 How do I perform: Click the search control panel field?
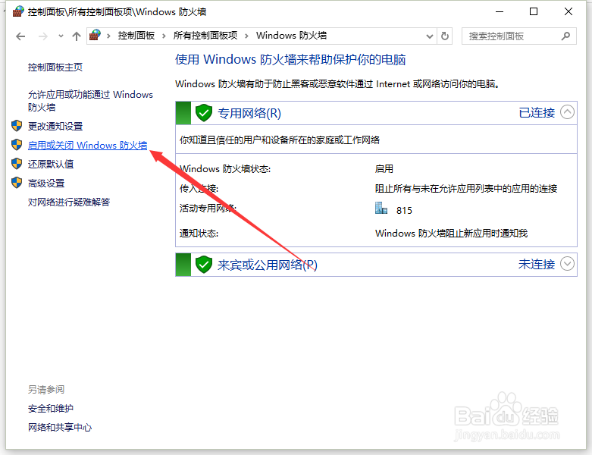tap(518, 36)
